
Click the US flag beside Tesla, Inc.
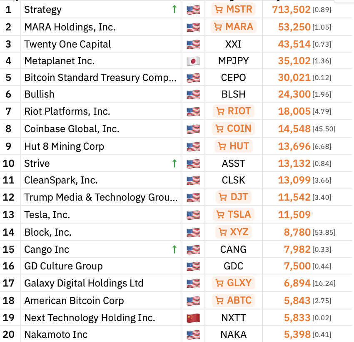coord(193,214)
